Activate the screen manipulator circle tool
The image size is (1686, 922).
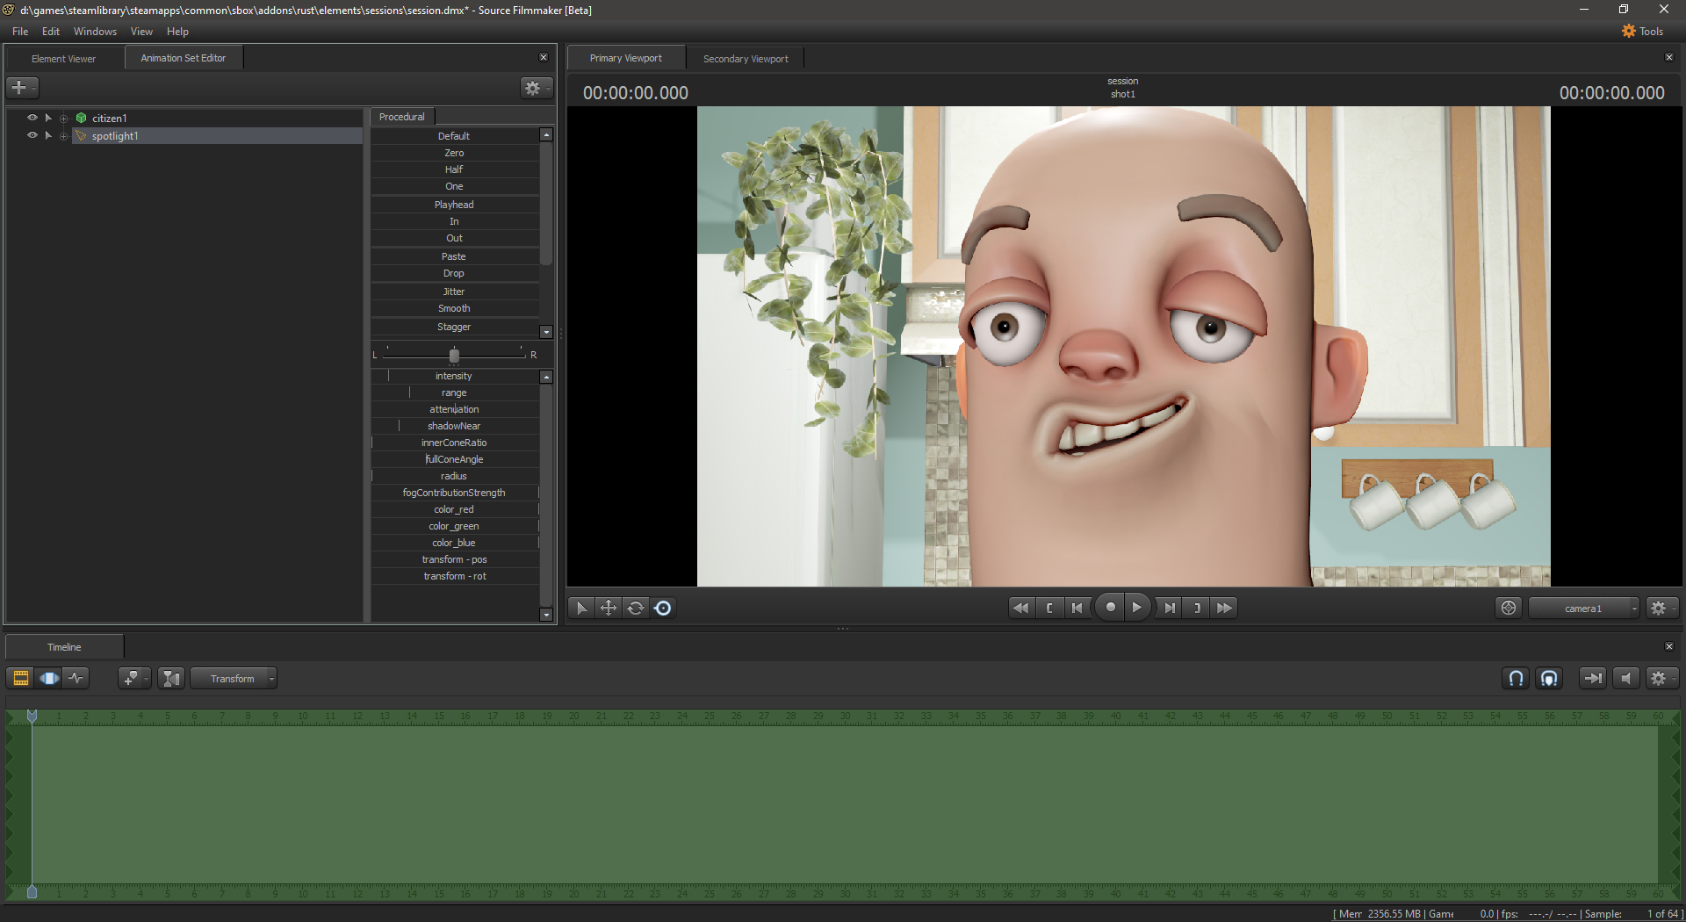coord(663,608)
